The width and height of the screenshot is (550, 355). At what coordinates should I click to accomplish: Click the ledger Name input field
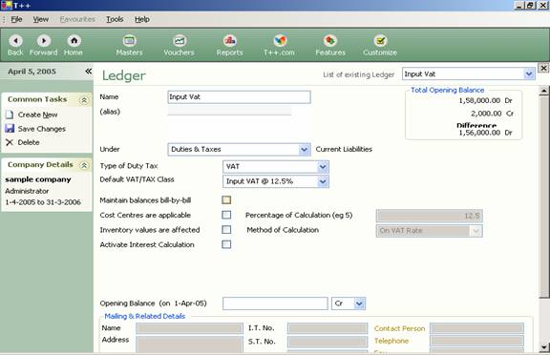239,97
